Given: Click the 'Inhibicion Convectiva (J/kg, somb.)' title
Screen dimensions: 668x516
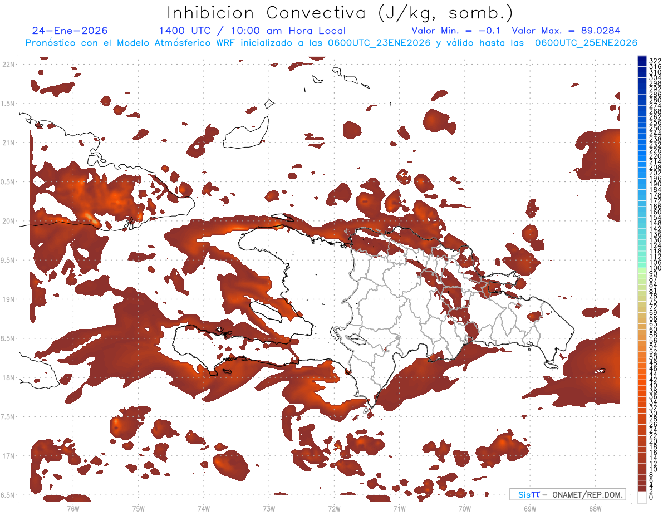Looking at the screenshot, I should (x=340, y=13).
